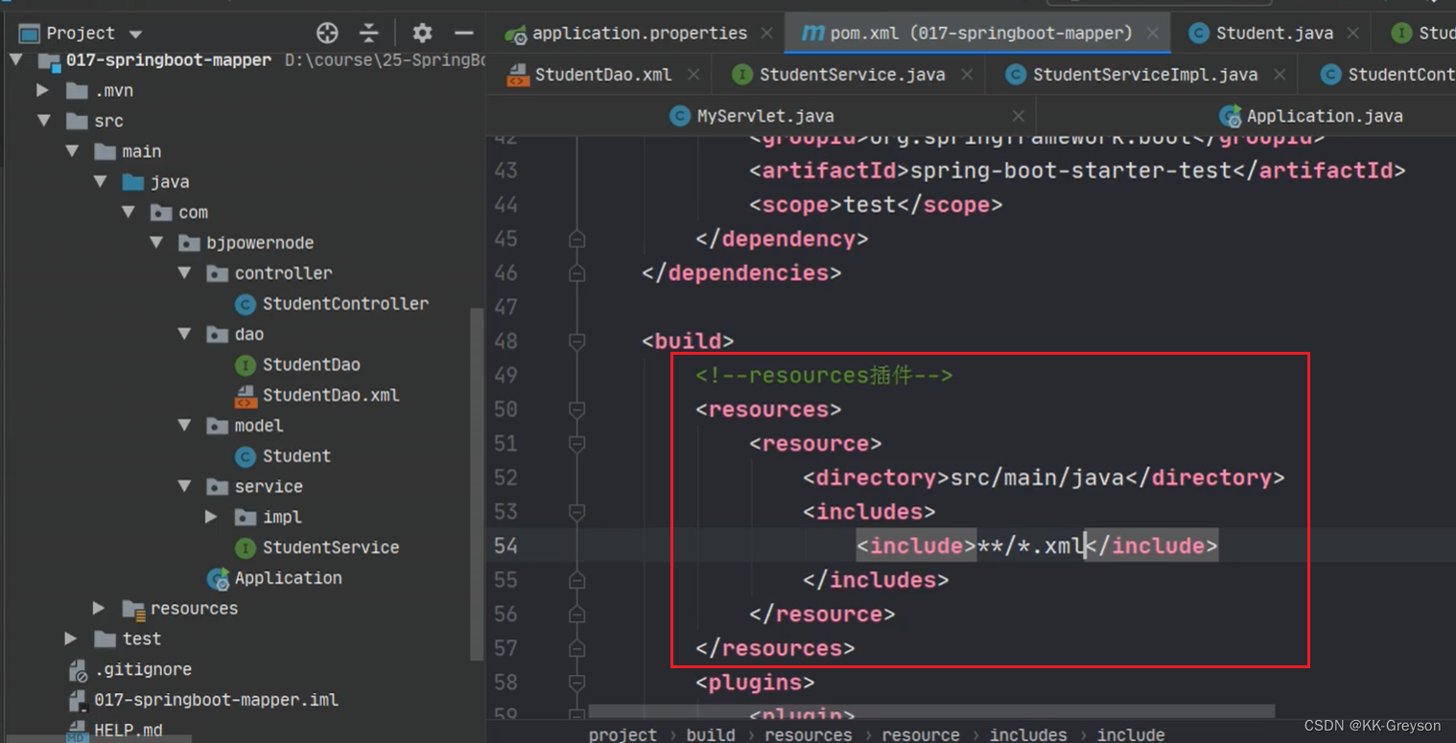Image resolution: width=1456 pixels, height=743 pixels.
Task: Close the StudentService.java tab
Action: [967, 75]
